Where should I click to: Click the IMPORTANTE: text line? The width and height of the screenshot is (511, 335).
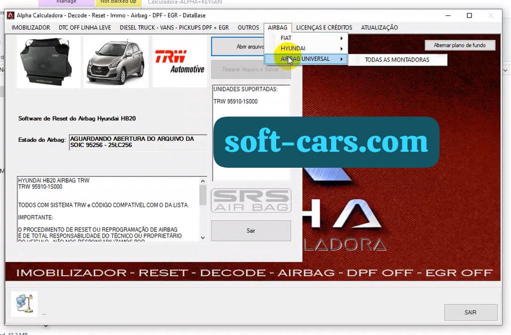click(35, 218)
